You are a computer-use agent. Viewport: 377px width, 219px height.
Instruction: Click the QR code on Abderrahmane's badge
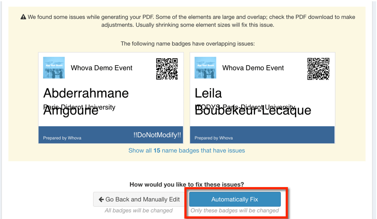pos(167,69)
